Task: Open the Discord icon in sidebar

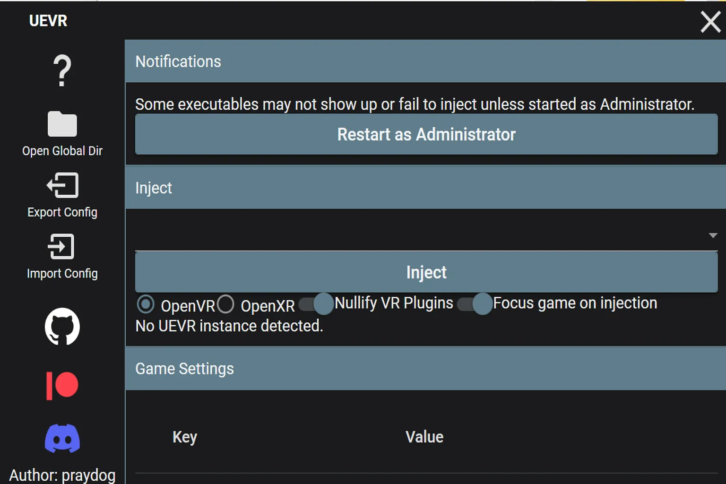Action: (62, 439)
